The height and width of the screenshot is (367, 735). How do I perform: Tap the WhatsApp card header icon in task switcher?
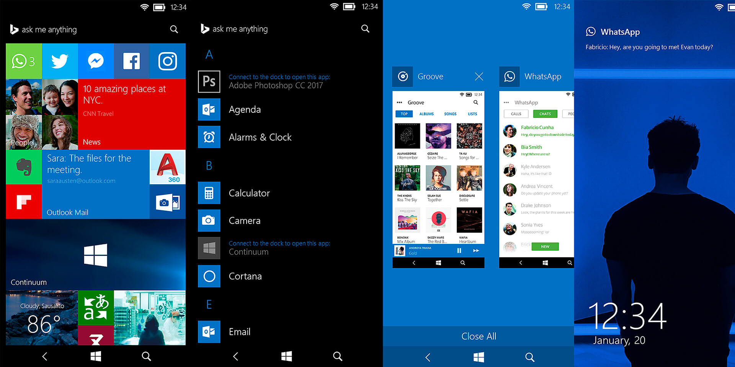coord(510,76)
